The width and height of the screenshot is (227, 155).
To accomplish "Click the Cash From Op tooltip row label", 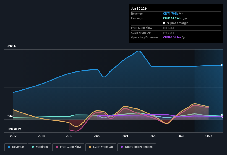I will click(141, 33).
